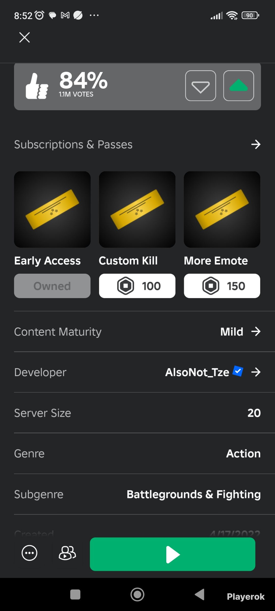275x611 pixels.
Task: Buy More Emote pass for 150 Robux
Action: click(x=222, y=286)
